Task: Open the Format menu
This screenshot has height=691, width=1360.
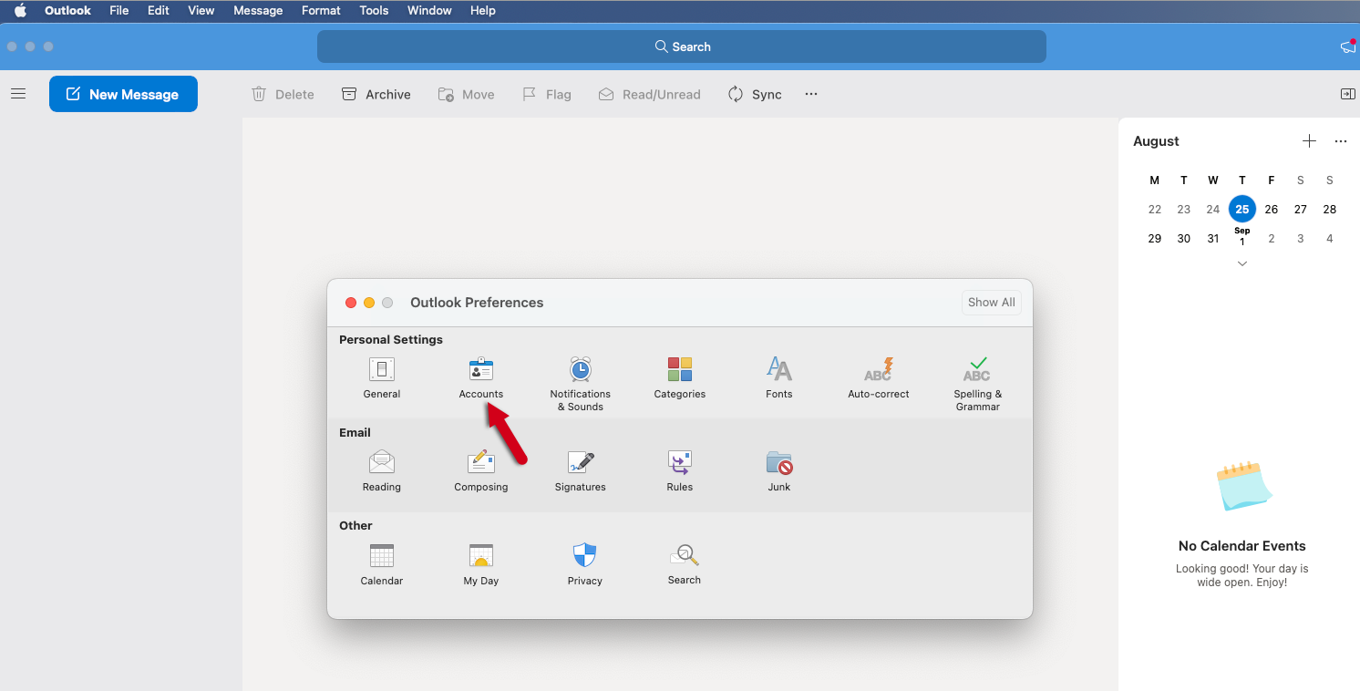Action: 321,10
